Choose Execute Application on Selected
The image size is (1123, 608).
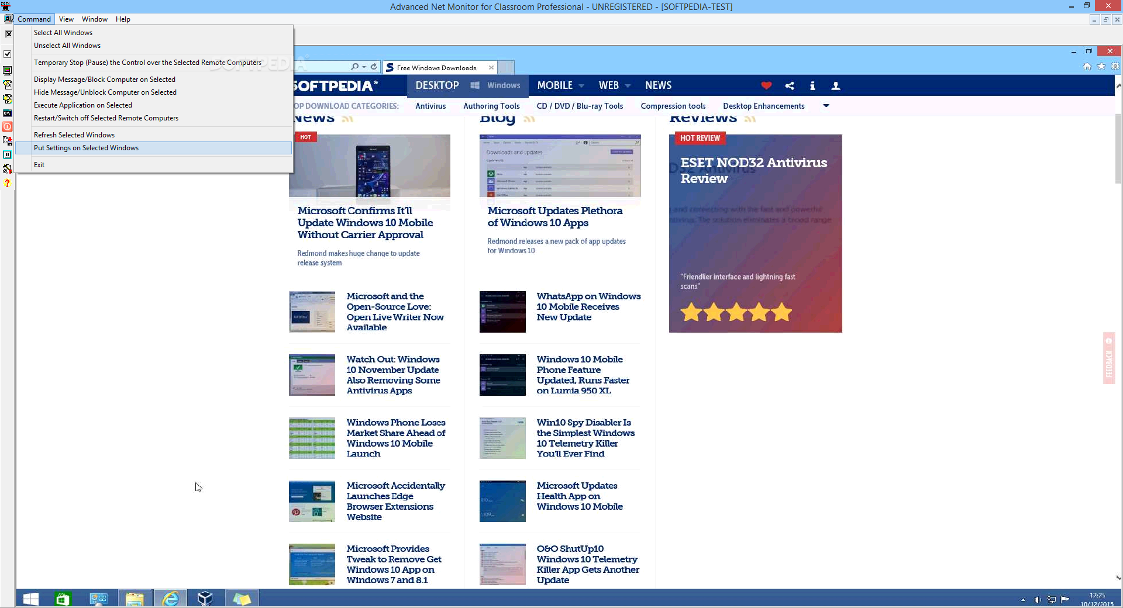(154, 105)
